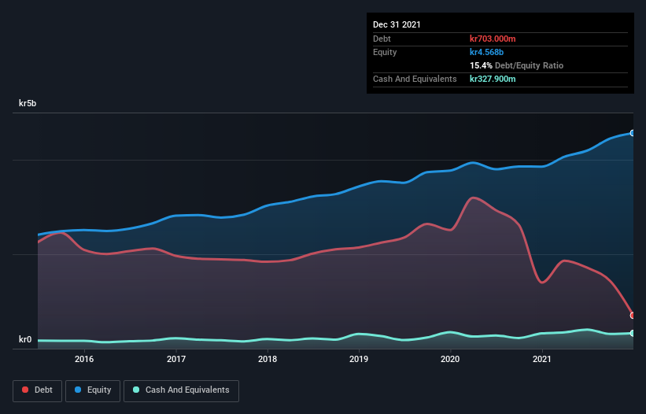Screen dimensions: 646x414
Task: Click the kr327.900m cash value
Action: (x=493, y=79)
